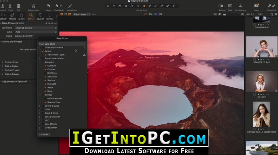Select the 28 1.NEF thumbnail
This screenshot has width=278, height=155.
point(262,82)
